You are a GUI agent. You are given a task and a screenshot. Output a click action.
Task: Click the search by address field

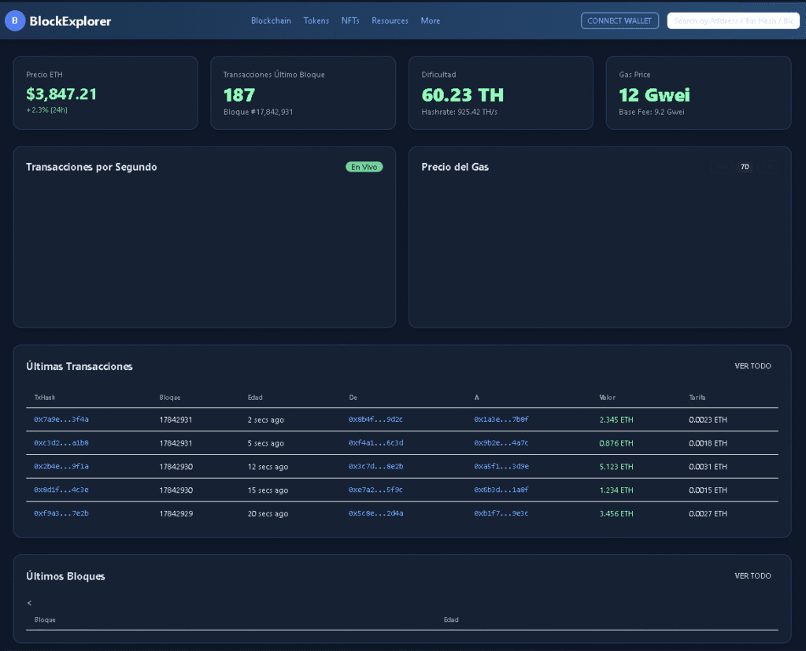(x=733, y=20)
